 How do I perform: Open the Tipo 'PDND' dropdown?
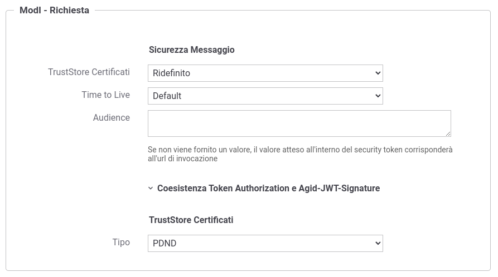(x=265, y=244)
